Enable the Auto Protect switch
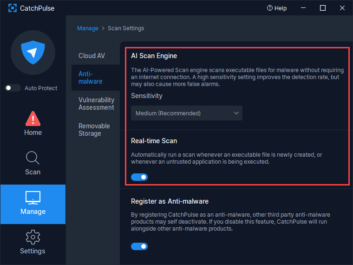This screenshot has height=265, width=353. [13, 88]
